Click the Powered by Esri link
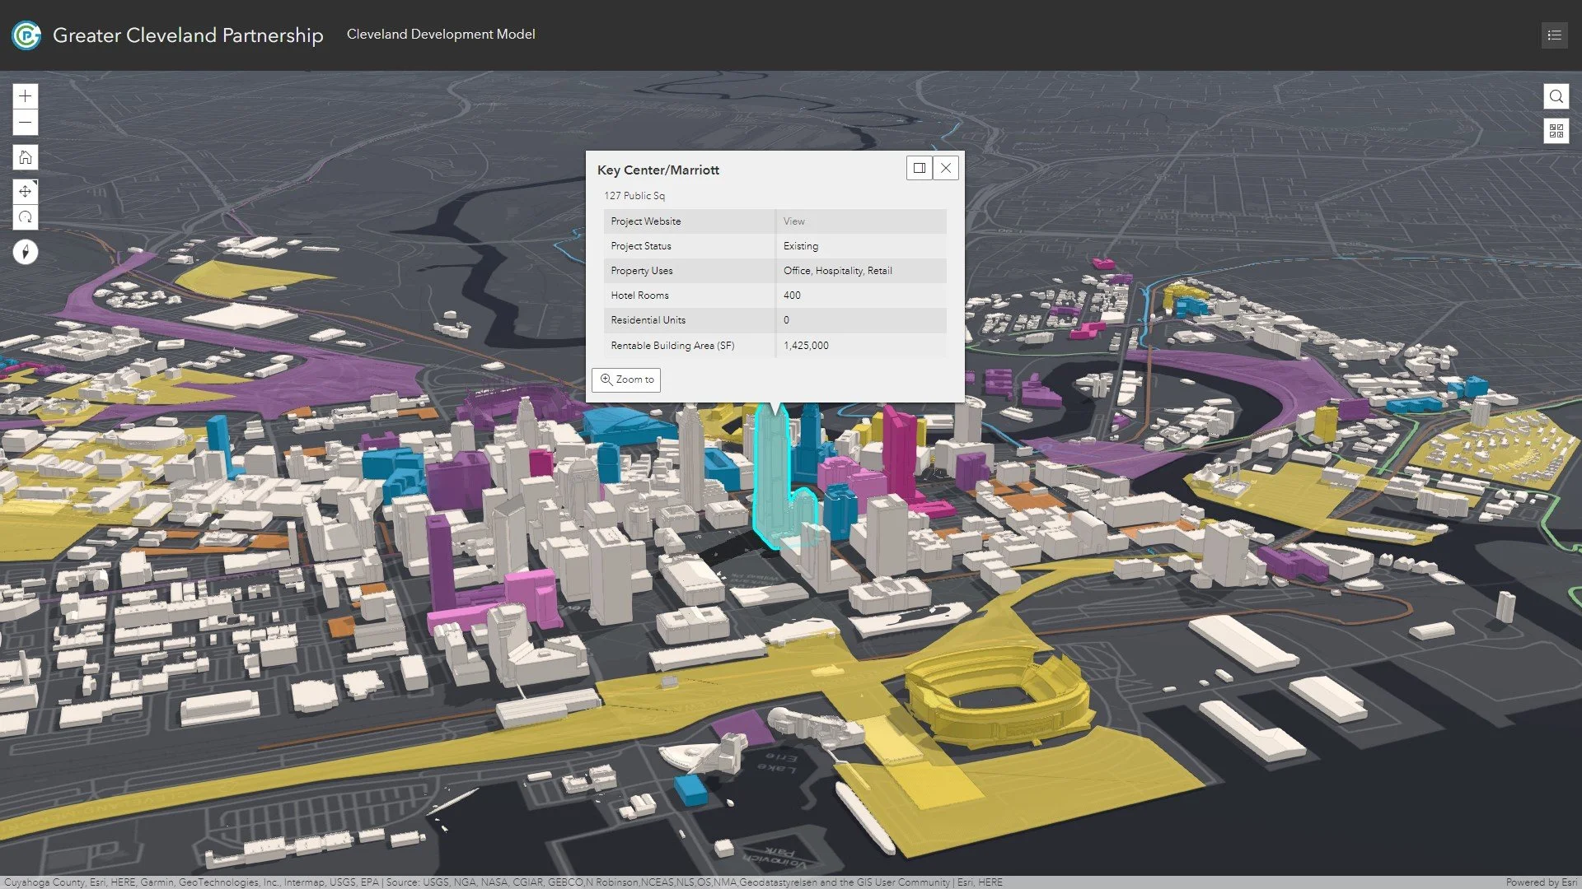The image size is (1582, 889). tap(1544, 882)
